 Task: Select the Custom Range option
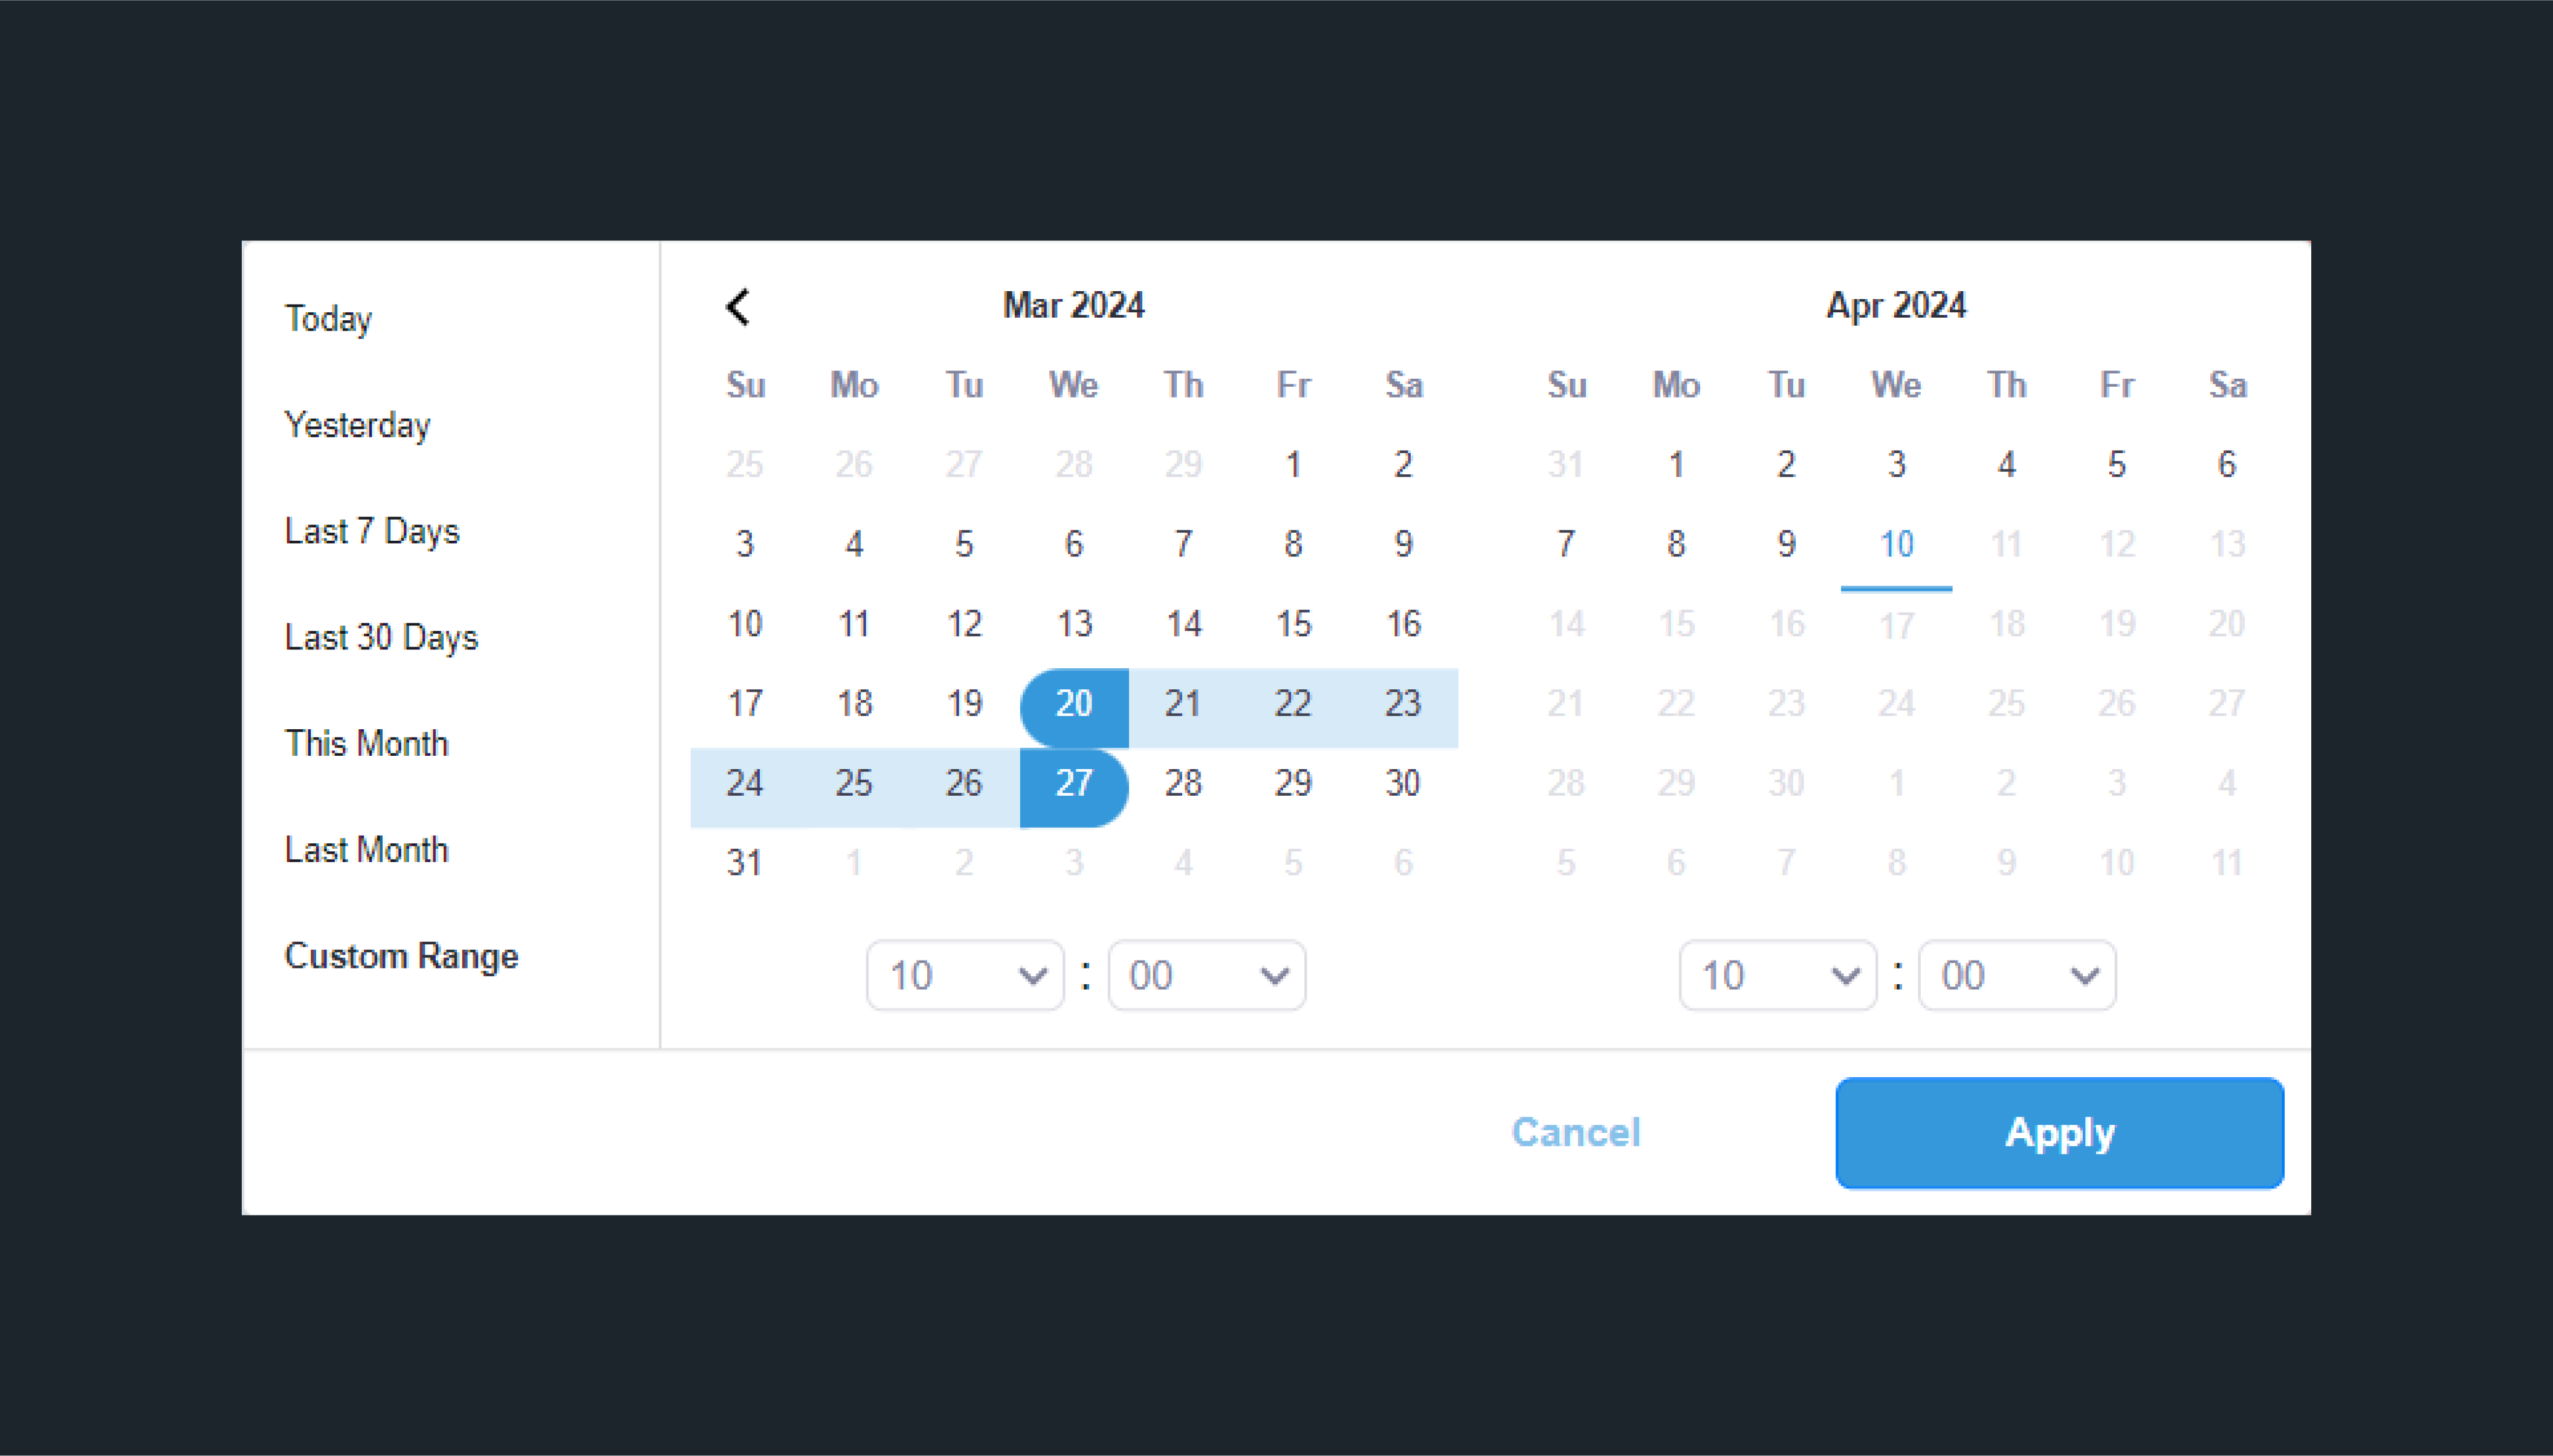(401, 956)
